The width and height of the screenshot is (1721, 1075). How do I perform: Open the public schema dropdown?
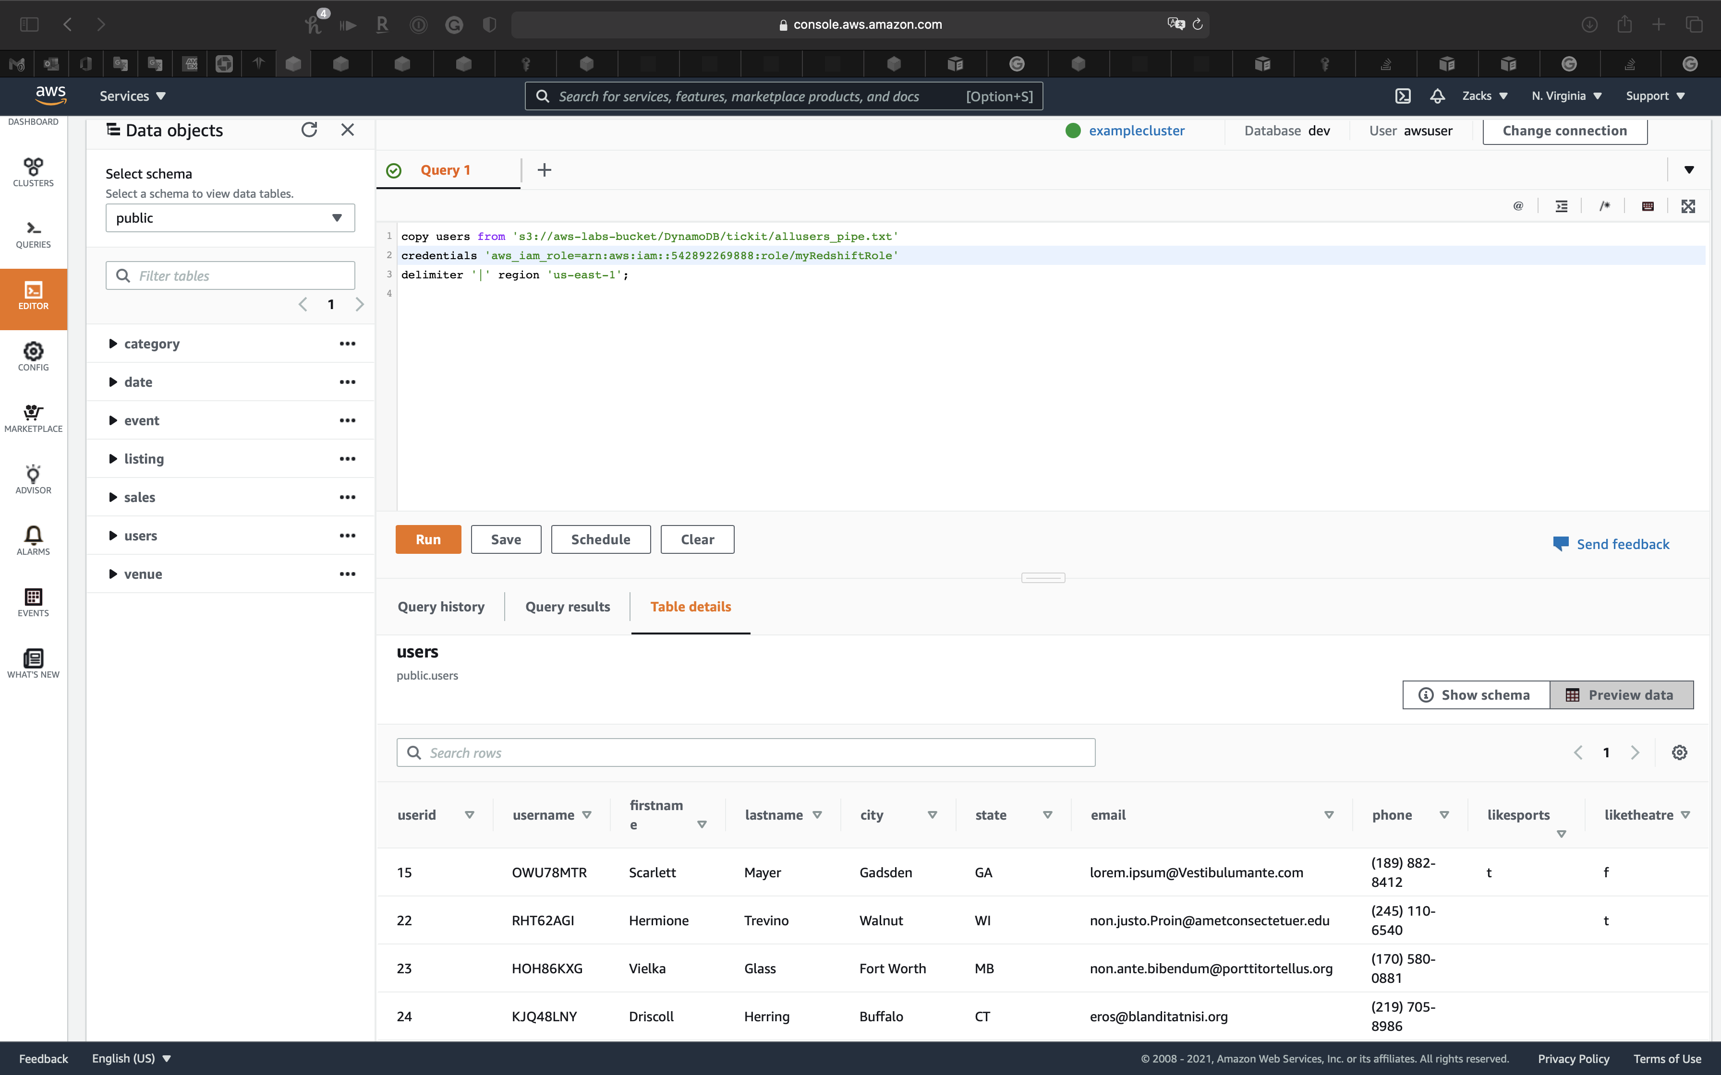(230, 217)
